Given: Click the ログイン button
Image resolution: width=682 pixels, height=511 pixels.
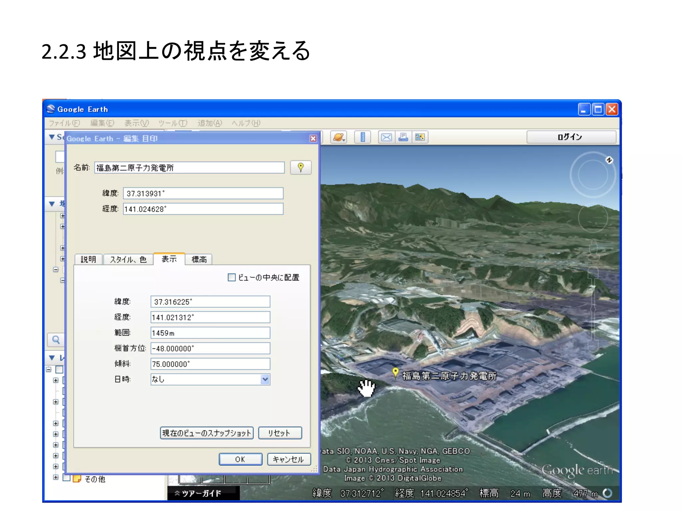Looking at the screenshot, I should pyautogui.click(x=571, y=137).
